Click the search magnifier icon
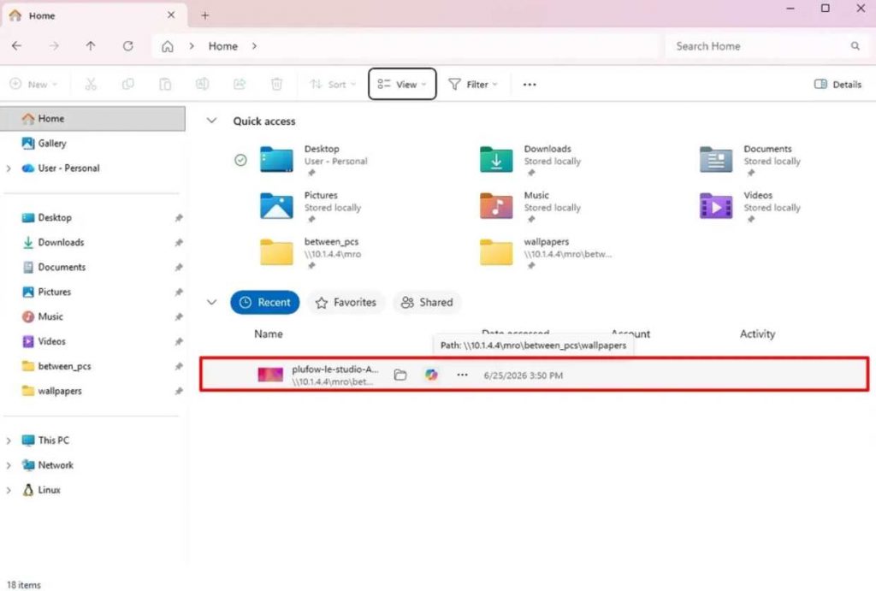The image size is (876, 591). pos(855,46)
